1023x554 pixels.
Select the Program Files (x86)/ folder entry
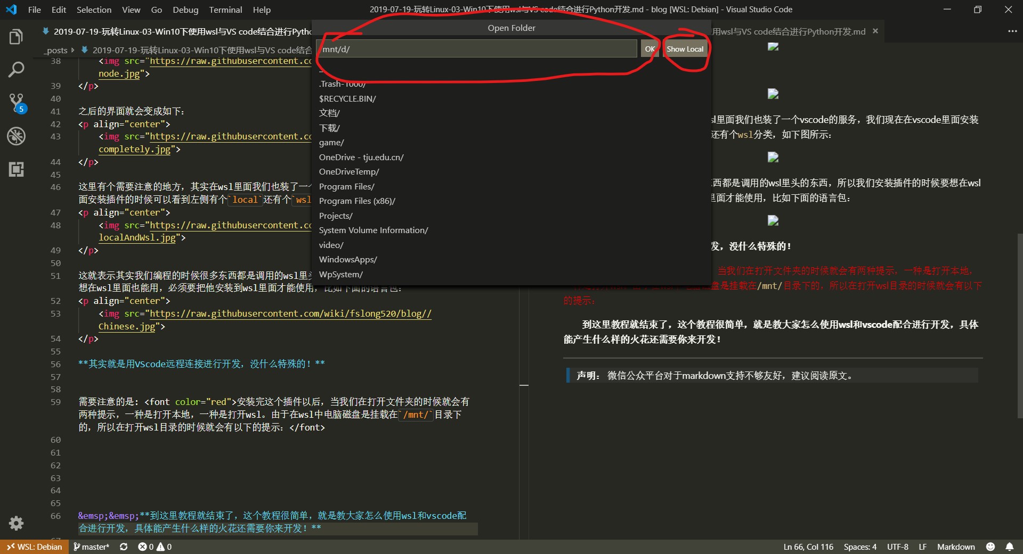click(511, 201)
